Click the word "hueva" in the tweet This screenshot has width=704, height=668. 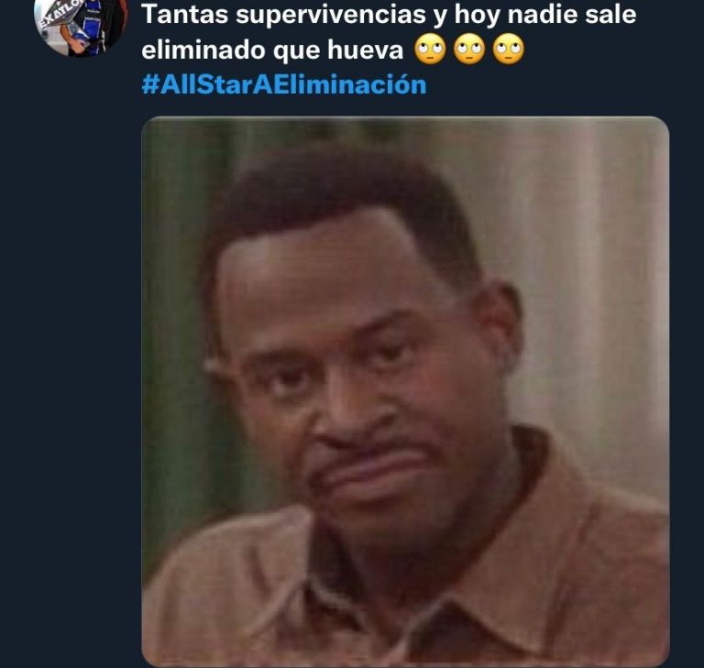365,49
